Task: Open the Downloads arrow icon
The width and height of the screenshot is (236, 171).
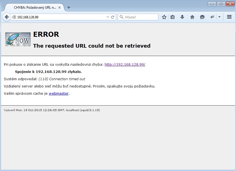Action: (182, 17)
